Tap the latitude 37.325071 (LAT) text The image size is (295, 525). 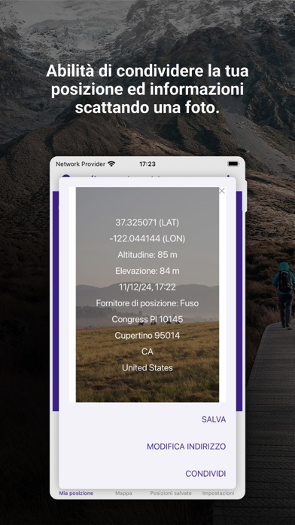tap(147, 223)
